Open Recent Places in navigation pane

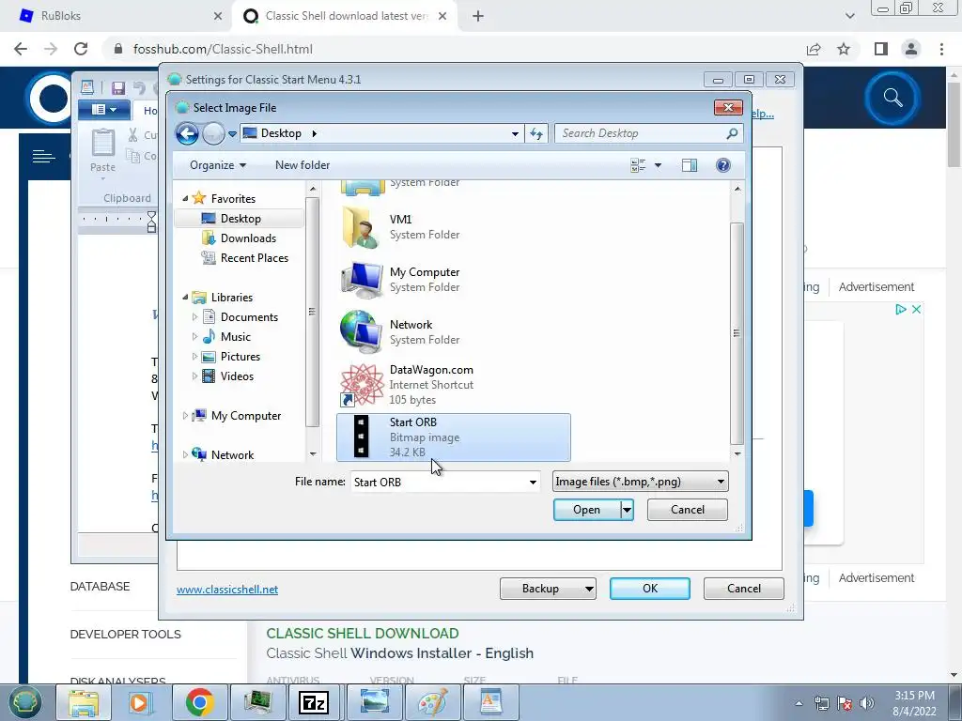click(x=254, y=257)
